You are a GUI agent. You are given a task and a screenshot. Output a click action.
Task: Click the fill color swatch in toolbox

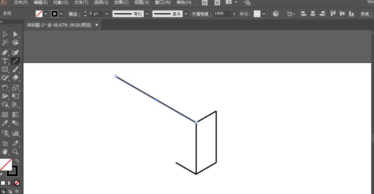tap(6, 164)
